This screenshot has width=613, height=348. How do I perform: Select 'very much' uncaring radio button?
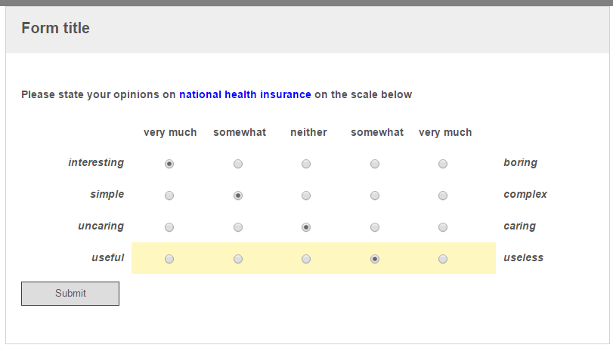coord(169,227)
